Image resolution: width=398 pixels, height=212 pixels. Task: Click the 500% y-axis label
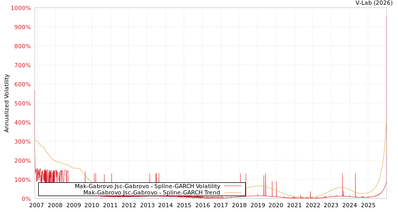[x=22, y=103]
